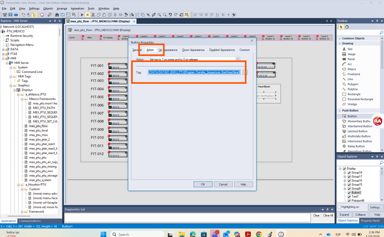Viewport: 384px width, 237px height.
Task: Click Cancel in the Button Properties dialog
Action: [x=223, y=184]
